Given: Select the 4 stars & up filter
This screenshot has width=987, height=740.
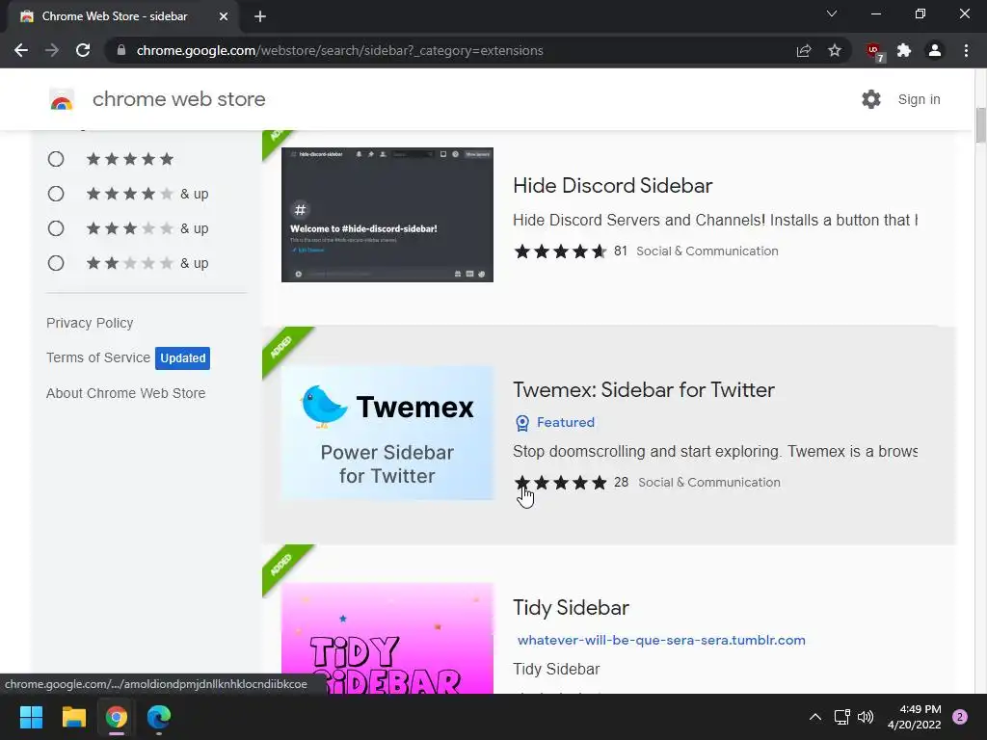Looking at the screenshot, I should pyautogui.click(x=56, y=194).
